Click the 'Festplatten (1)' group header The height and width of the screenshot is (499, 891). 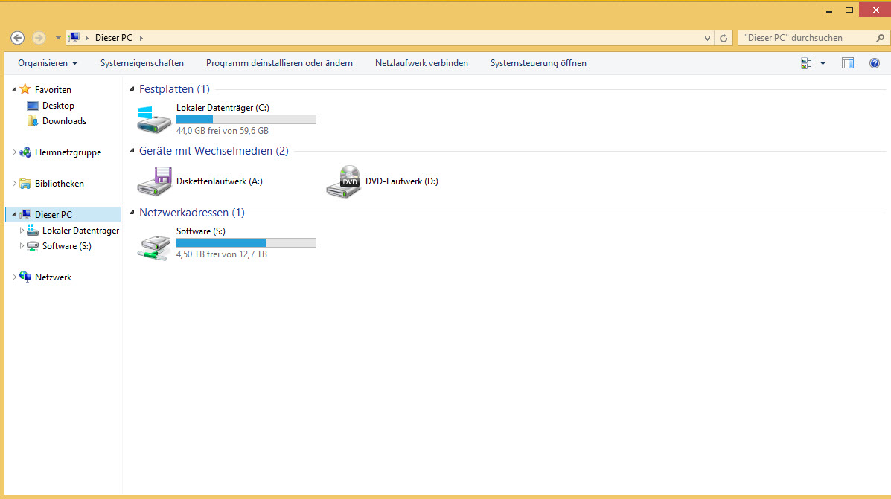click(174, 89)
